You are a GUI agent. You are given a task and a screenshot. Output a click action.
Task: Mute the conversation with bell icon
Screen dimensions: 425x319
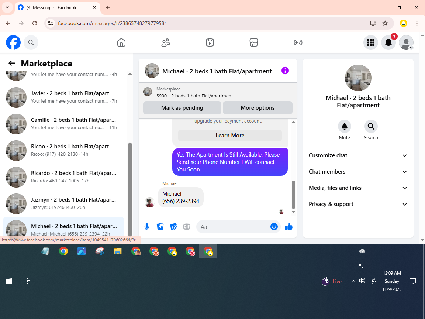[x=345, y=126]
